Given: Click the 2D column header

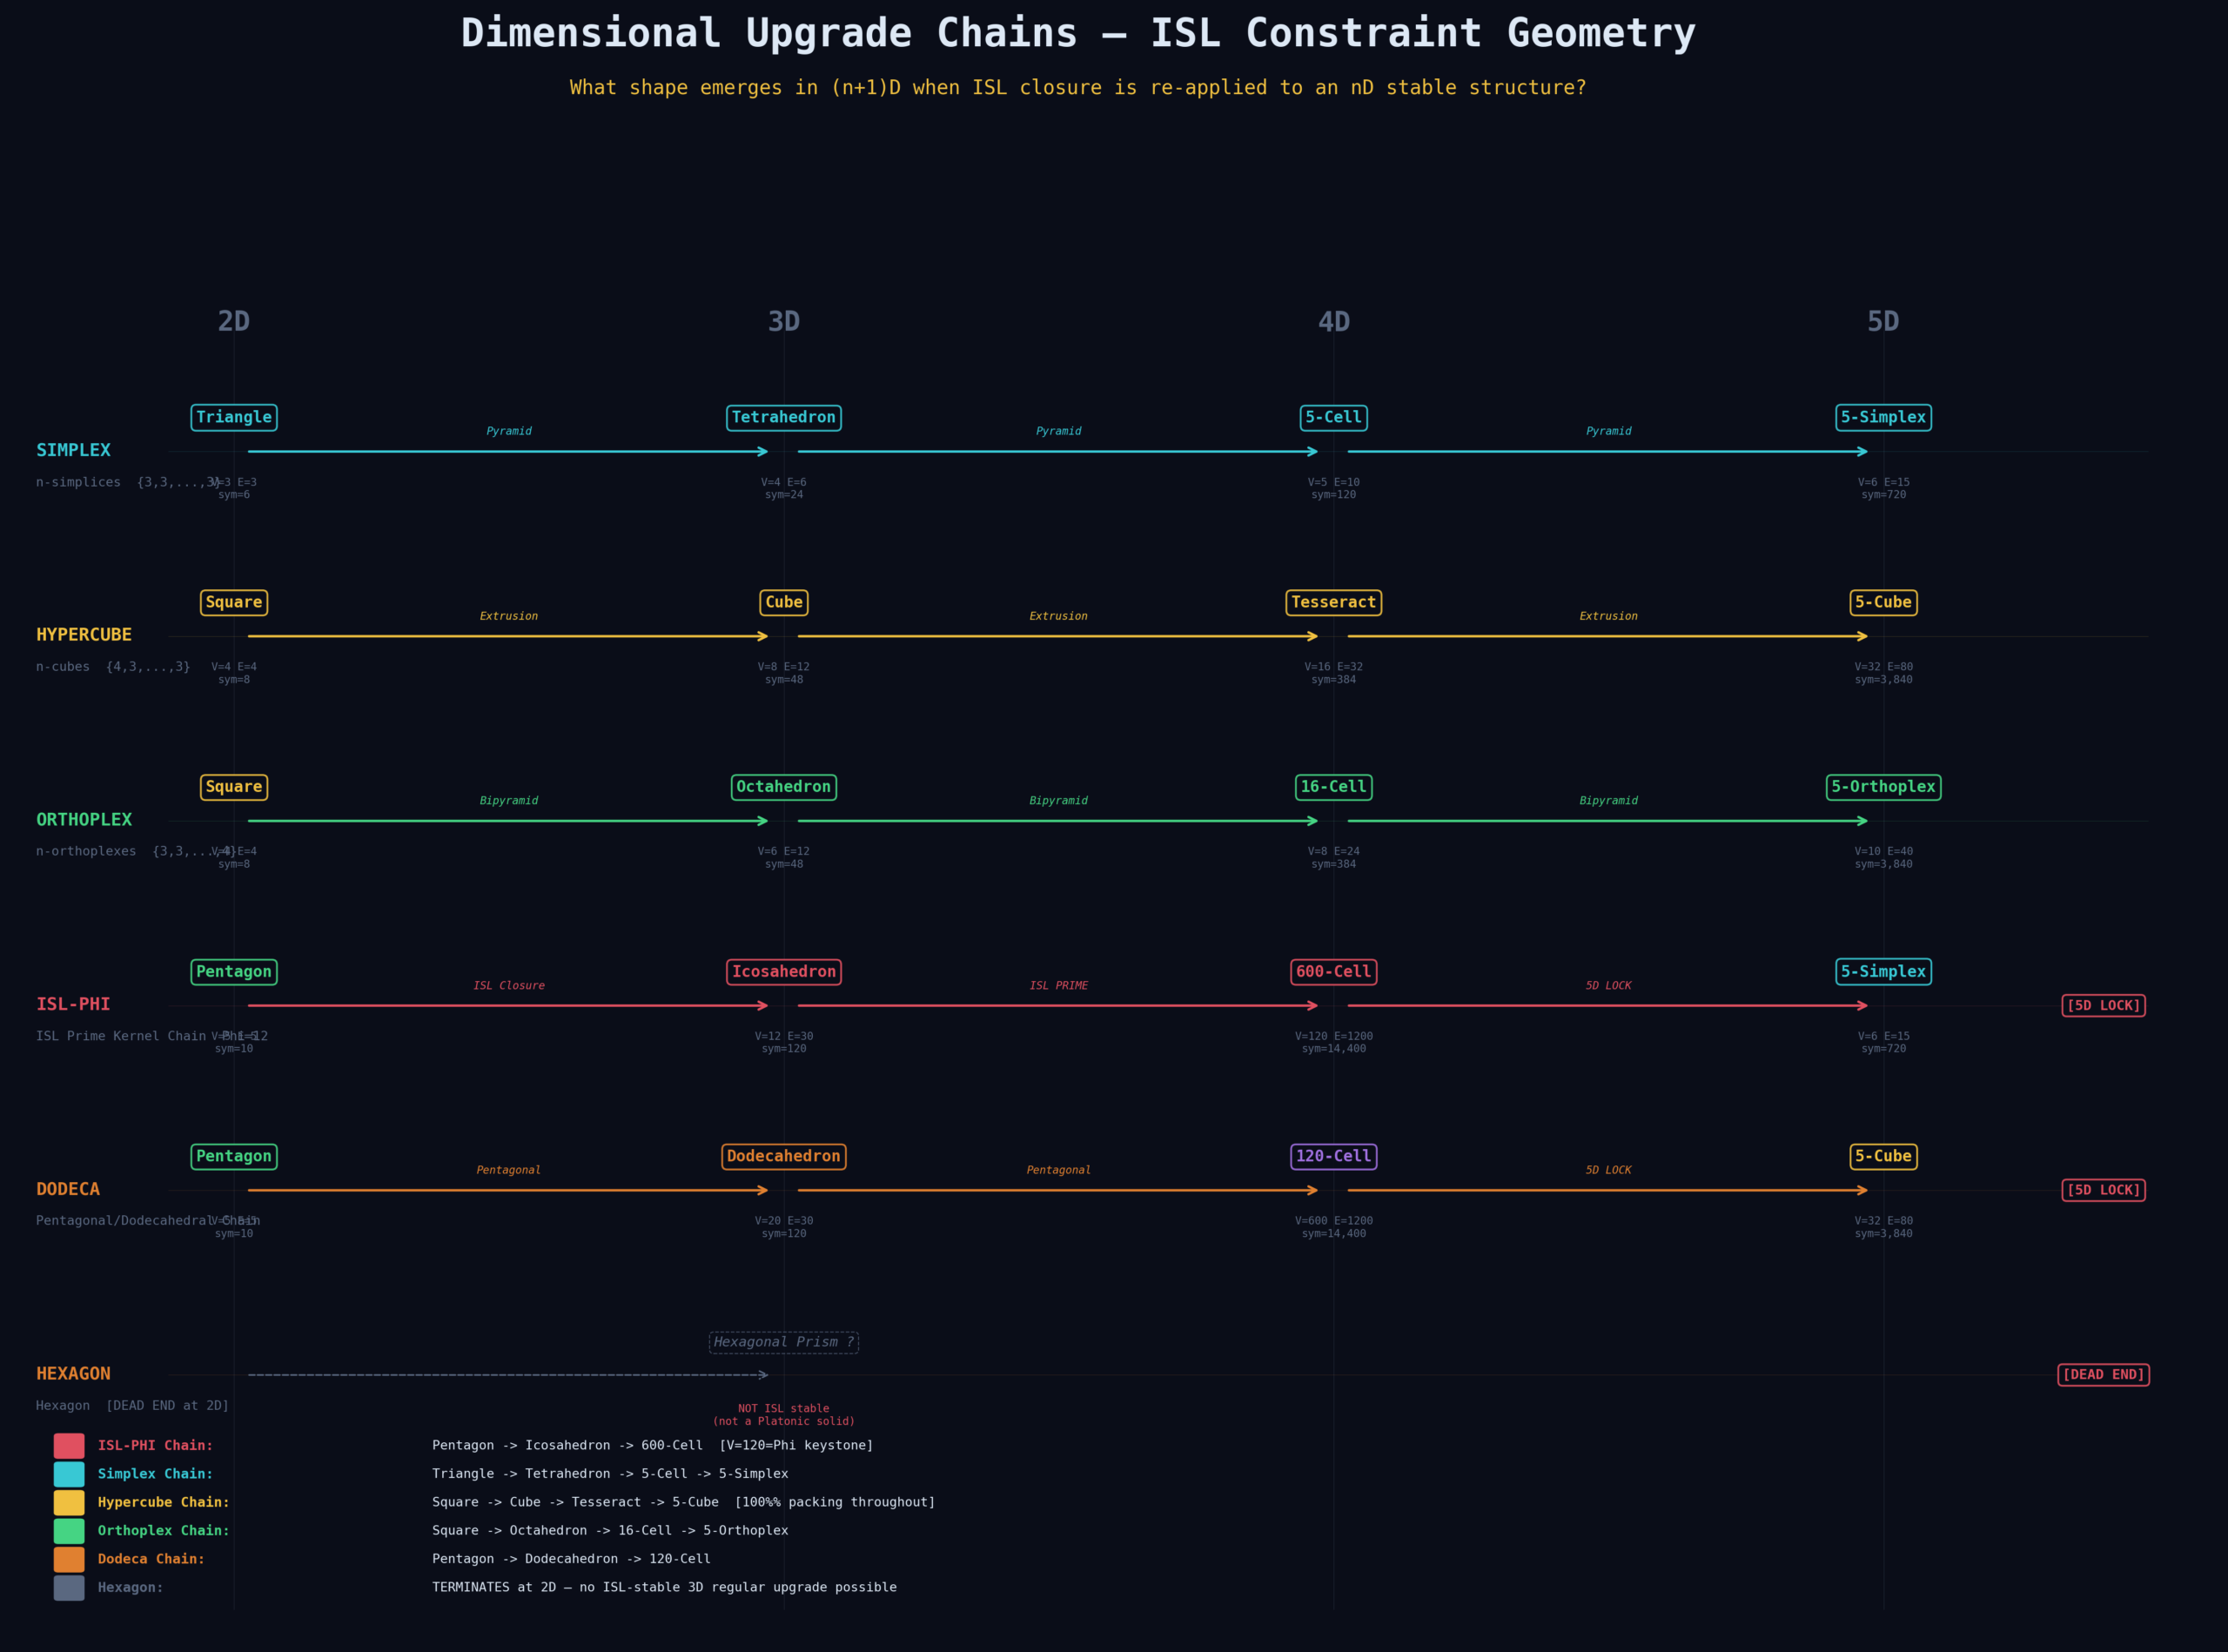Looking at the screenshot, I should tap(234, 322).
